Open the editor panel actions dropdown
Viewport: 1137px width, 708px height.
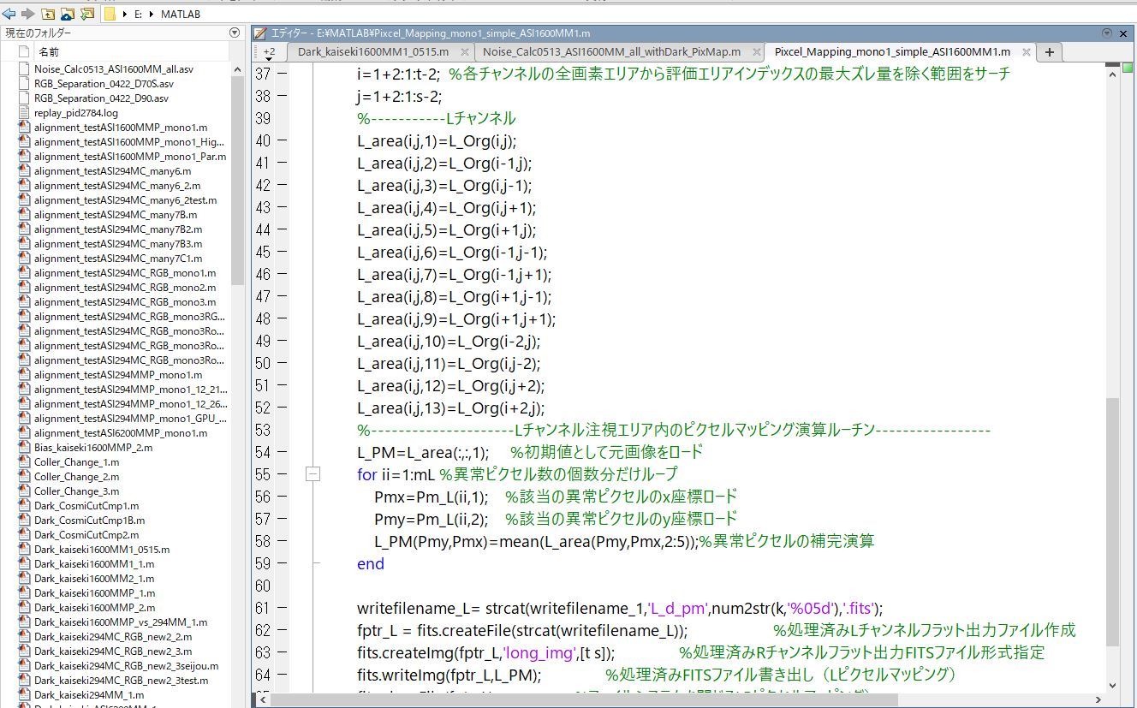coord(1106,33)
